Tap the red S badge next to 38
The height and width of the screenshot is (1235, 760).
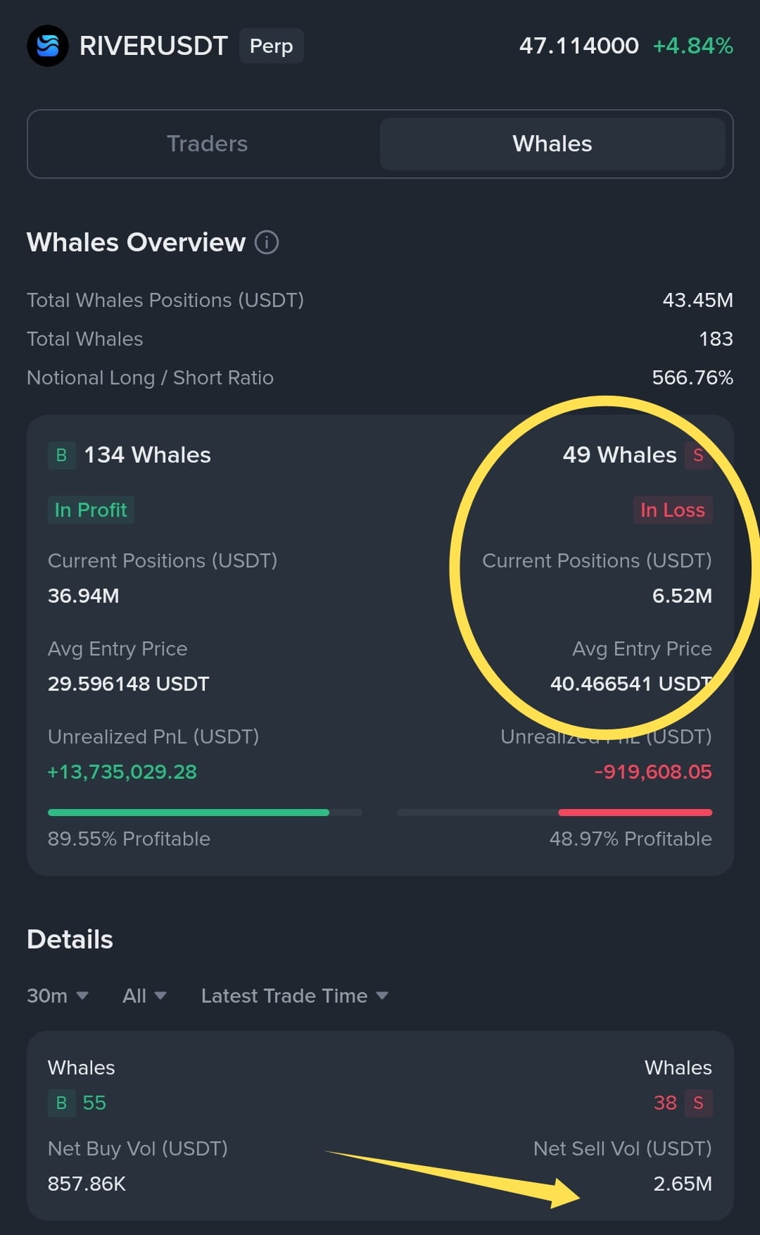698,1103
